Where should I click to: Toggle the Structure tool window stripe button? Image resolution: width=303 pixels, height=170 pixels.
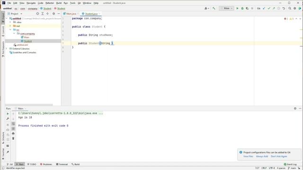(x=3, y=138)
